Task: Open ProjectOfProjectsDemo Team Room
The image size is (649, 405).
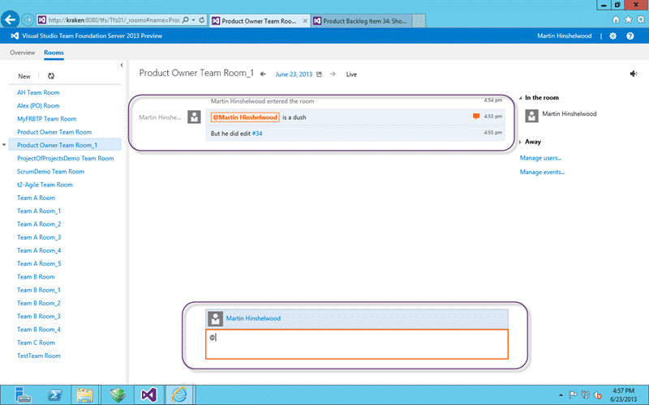Action: point(66,158)
